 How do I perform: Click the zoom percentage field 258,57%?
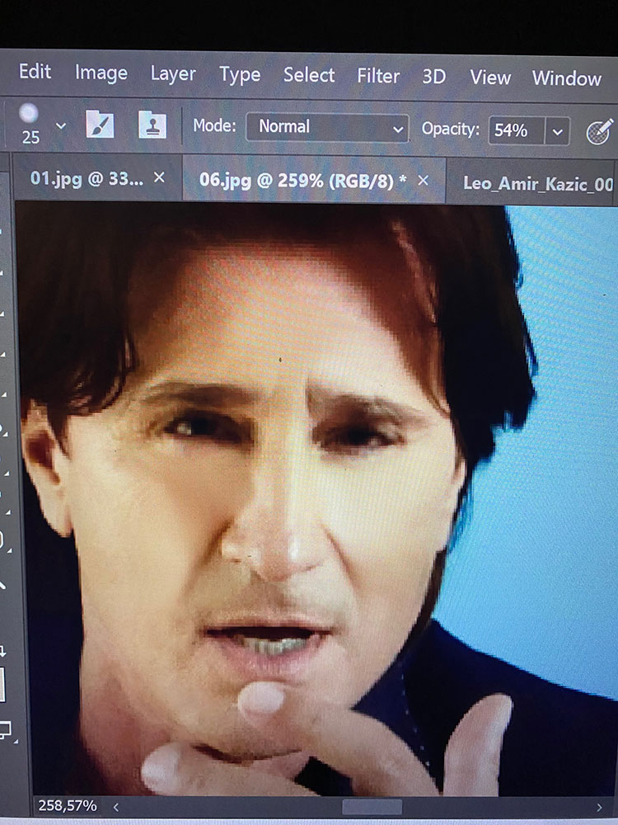click(68, 805)
